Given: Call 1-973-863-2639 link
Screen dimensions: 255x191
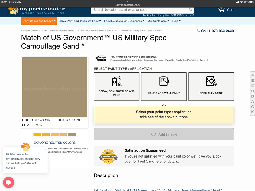Looking at the screenshot, I should (217, 31).
